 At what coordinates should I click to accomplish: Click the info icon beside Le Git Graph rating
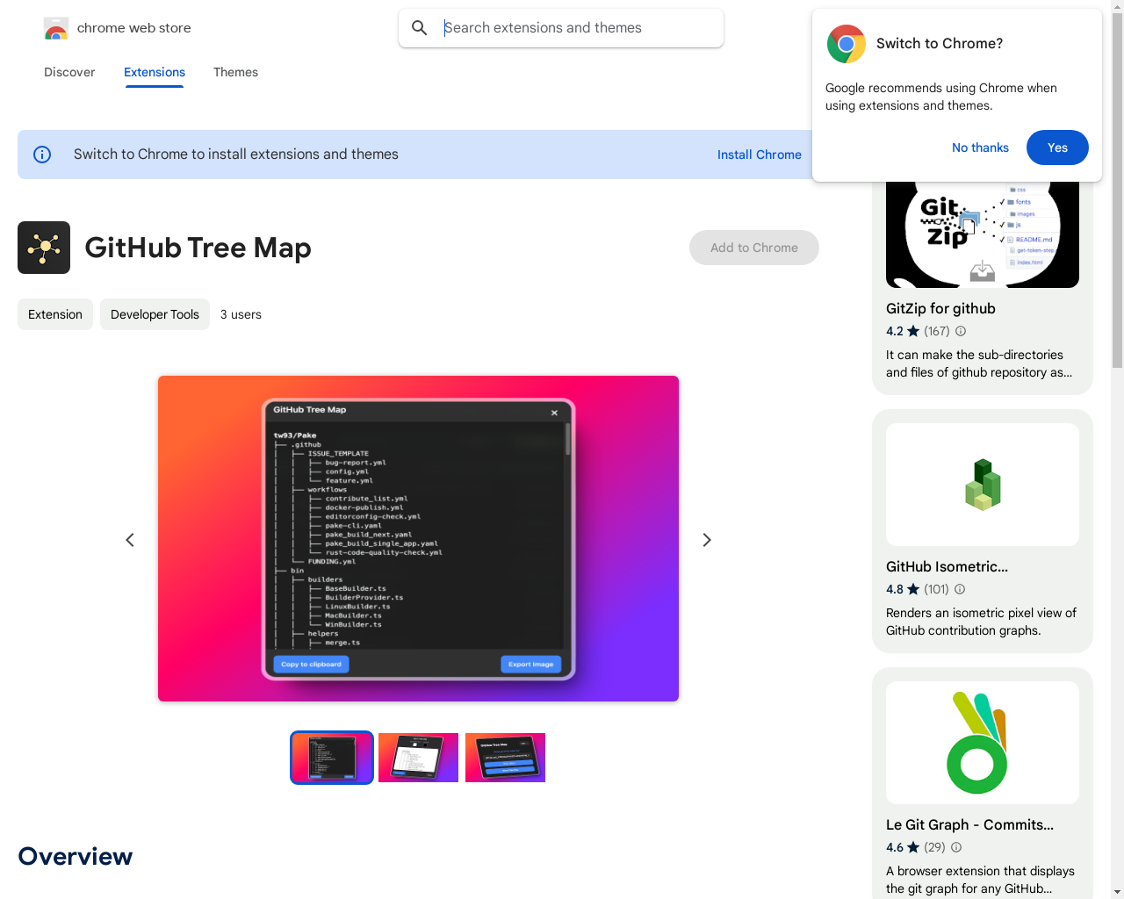click(956, 847)
